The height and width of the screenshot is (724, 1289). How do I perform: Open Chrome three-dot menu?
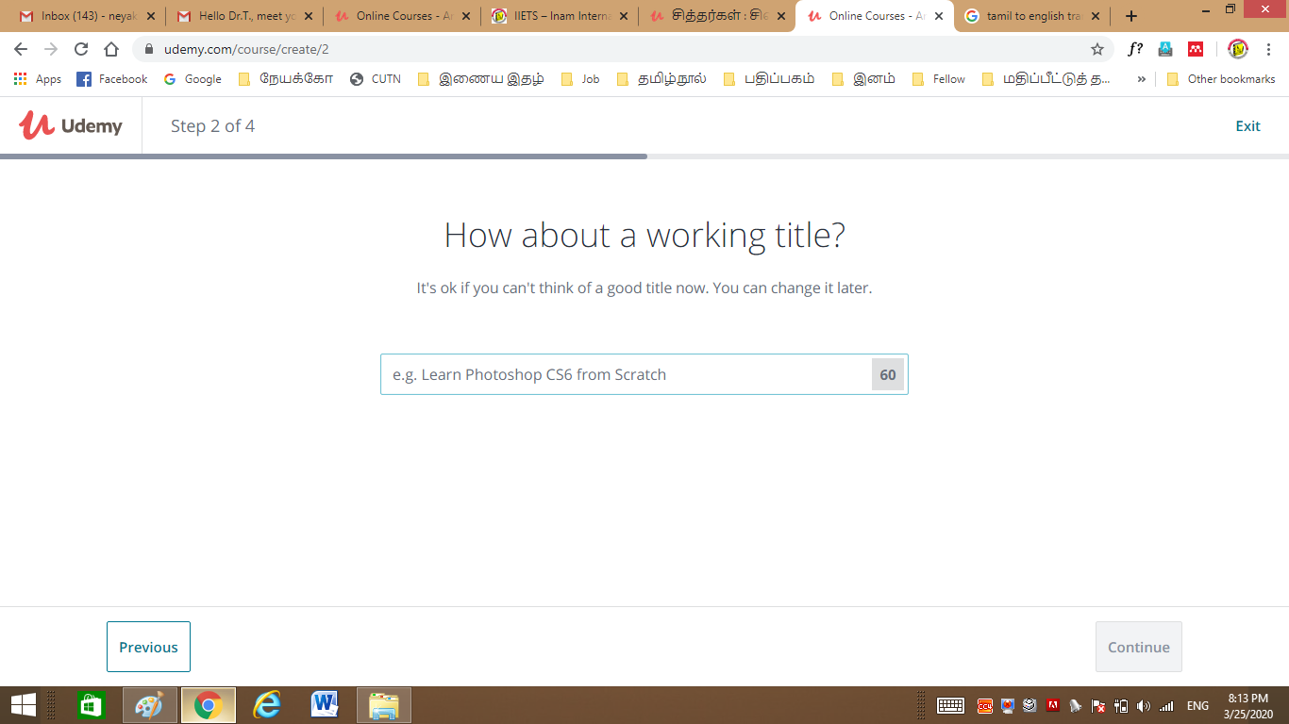(x=1269, y=49)
